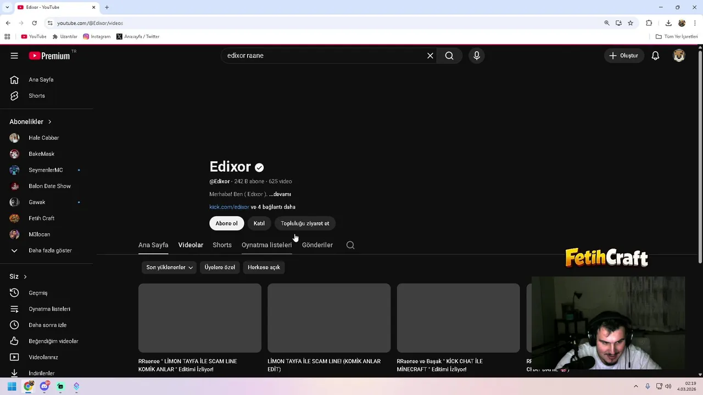The image size is (703, 395).
Task: Click the address bar URL
Action: (90, 23)
